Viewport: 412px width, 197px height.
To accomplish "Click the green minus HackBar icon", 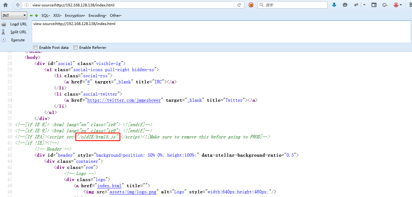I will click(31, 16).
